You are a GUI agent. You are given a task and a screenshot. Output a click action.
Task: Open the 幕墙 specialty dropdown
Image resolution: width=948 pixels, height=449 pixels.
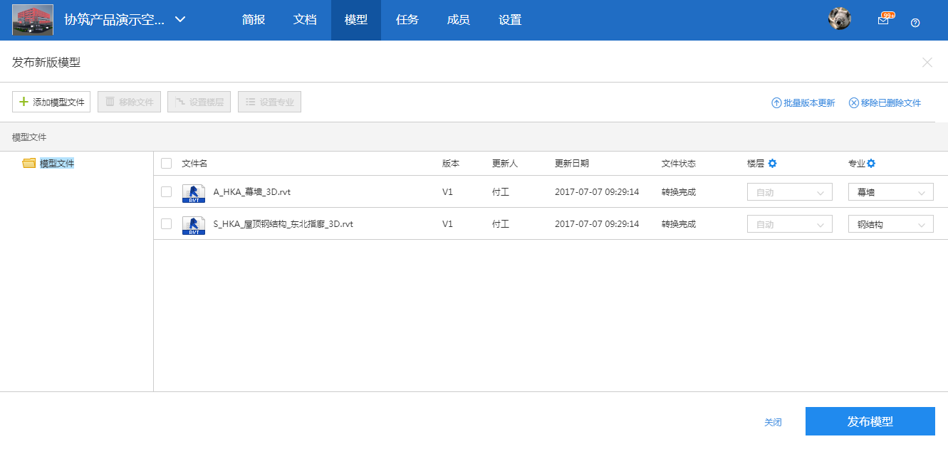click(890, 191)
